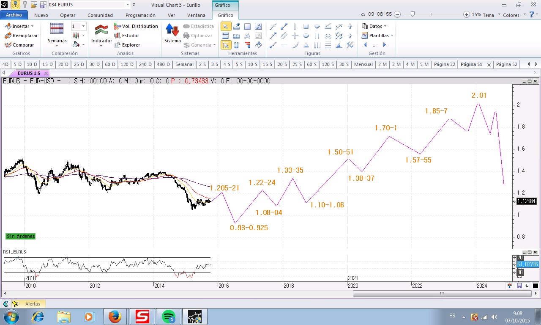The height and width of the screenshot is (325, 541).
Task: Open the Plantillas dropdown menu
Action: (377, 36)
